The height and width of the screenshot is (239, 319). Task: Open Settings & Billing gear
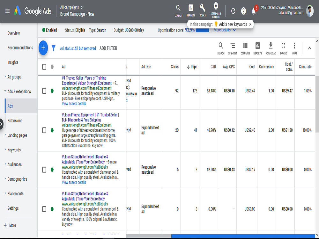point(216,11)
